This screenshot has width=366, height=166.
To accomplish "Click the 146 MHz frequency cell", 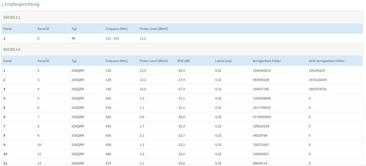I will click(x=108, y=89).
